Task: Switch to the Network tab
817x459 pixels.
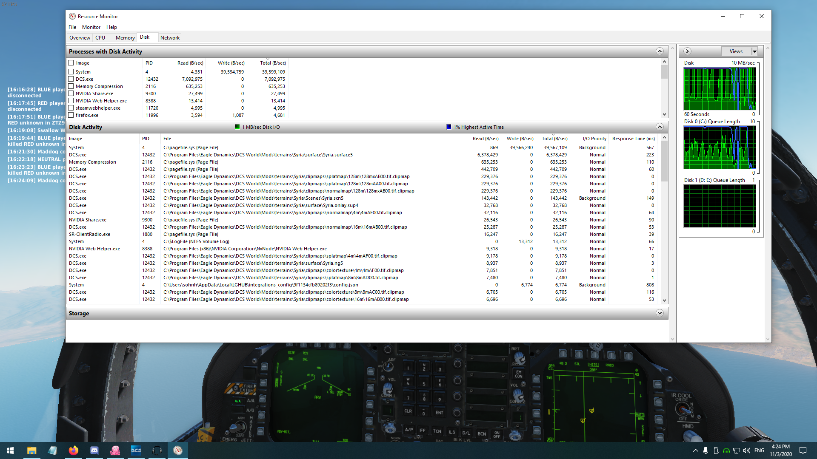Action: click(x=170, y=38)
